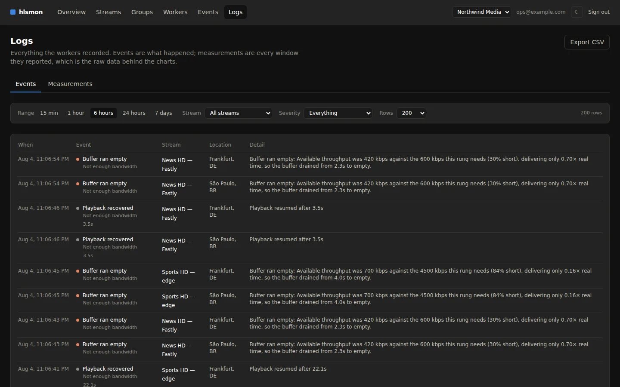
Task: Click the Logs page heading
Action: pos(22,41)
